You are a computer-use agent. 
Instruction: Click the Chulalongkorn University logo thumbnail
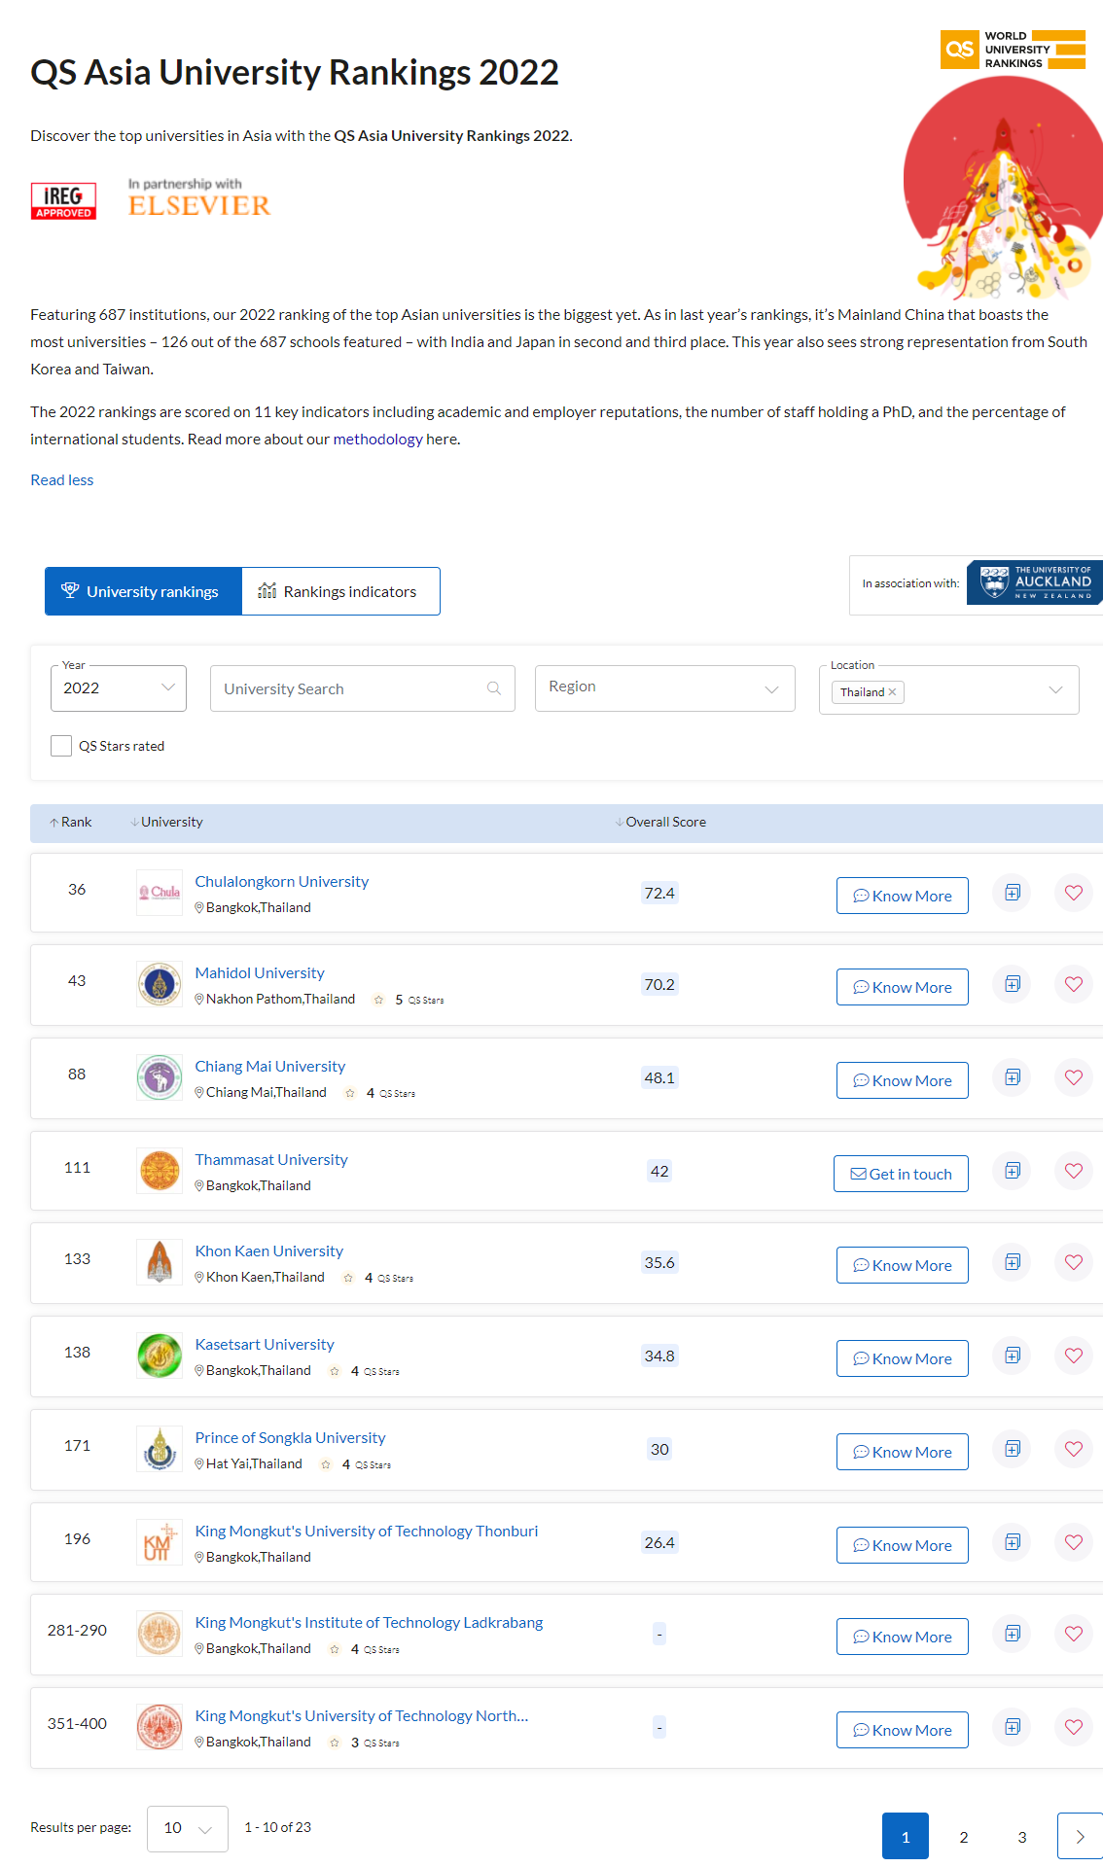[160, 893]
